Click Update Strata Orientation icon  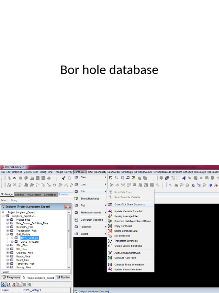coord(110,269)
